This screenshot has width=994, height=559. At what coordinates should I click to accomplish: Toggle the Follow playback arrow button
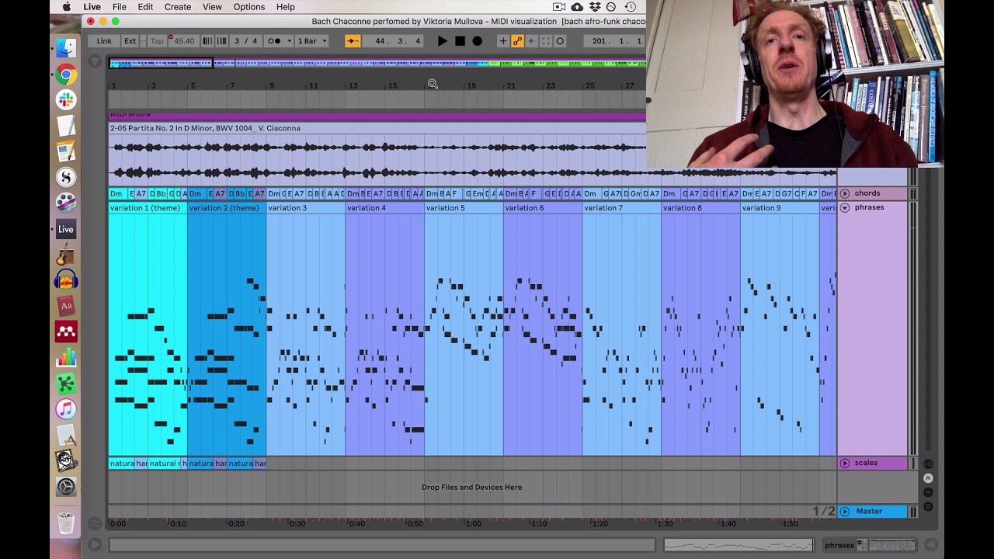click(353, 41)
